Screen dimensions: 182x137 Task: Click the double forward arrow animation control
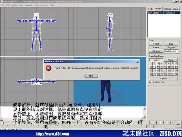(x=166, y=123)
